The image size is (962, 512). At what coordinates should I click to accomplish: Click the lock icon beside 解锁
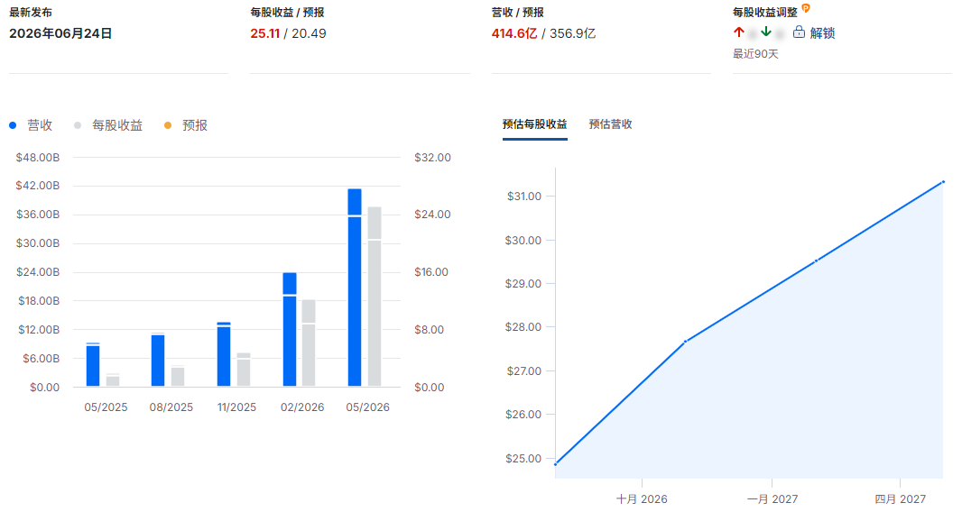point(799,32)
